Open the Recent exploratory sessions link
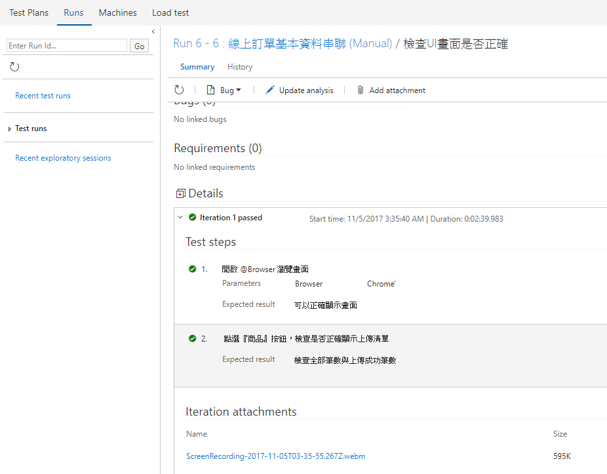This screenshot has height=474, width=607. (63, 158)
